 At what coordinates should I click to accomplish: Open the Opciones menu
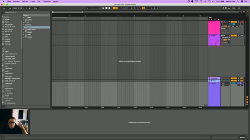[46, 2]
